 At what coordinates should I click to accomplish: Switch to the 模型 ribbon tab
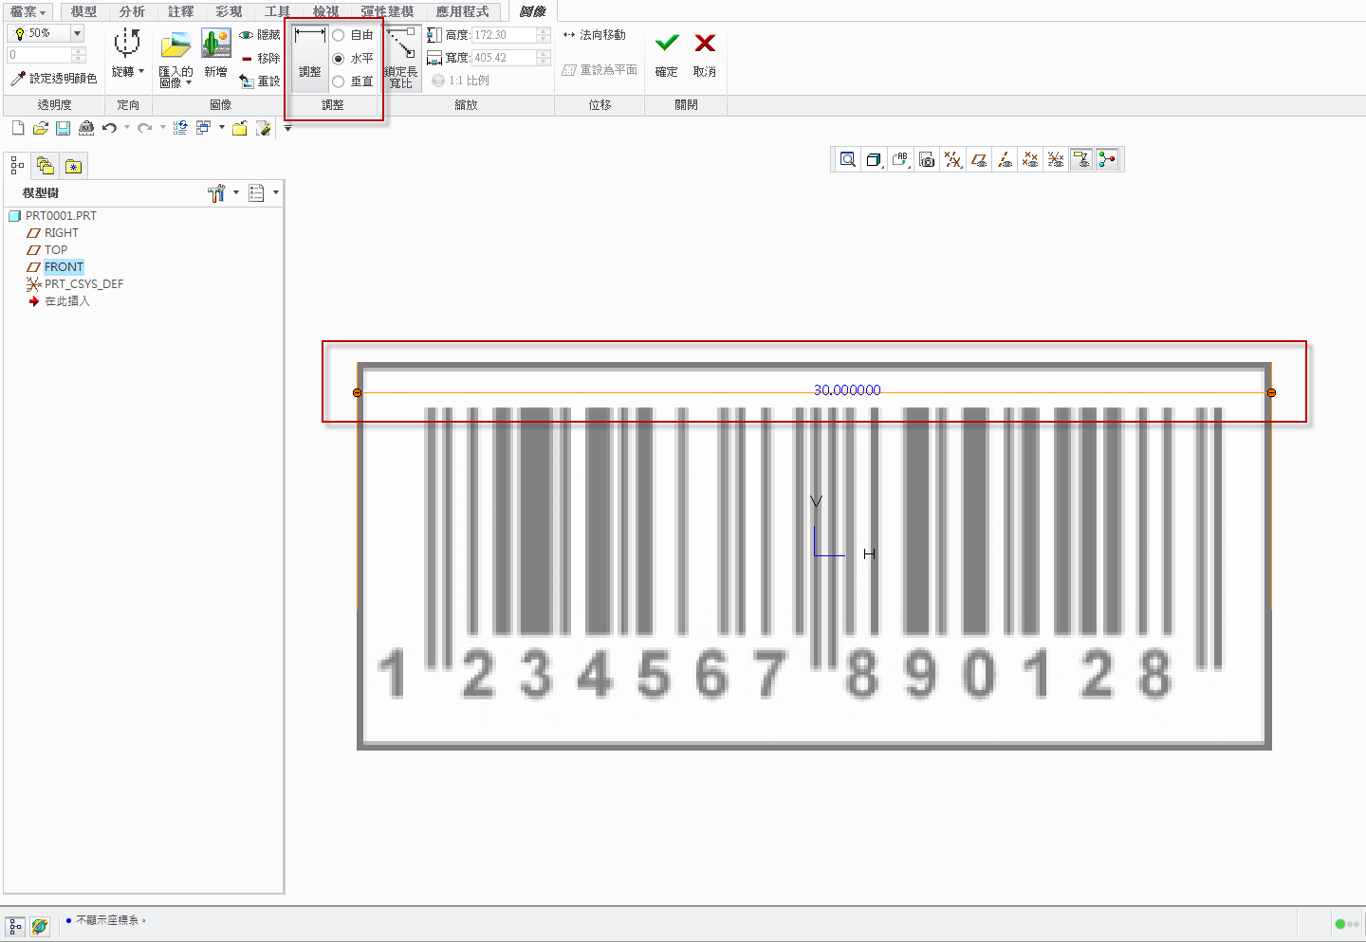(83, 11)
